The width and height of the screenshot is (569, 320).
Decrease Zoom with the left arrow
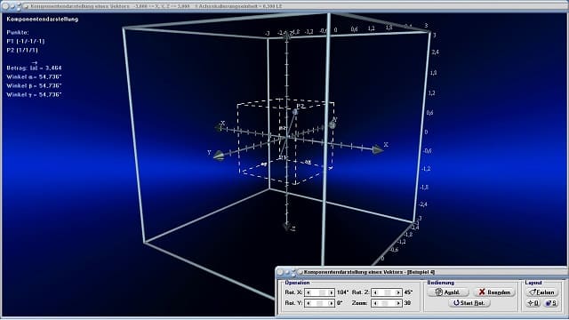tap(375, 303)
